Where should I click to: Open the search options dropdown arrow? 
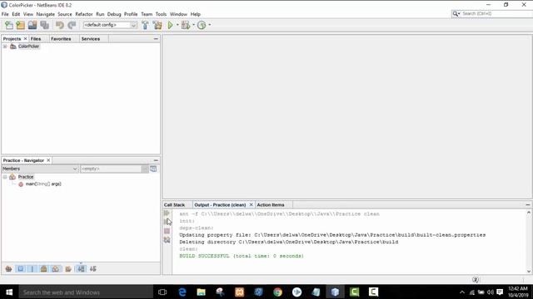click(459, 14)
